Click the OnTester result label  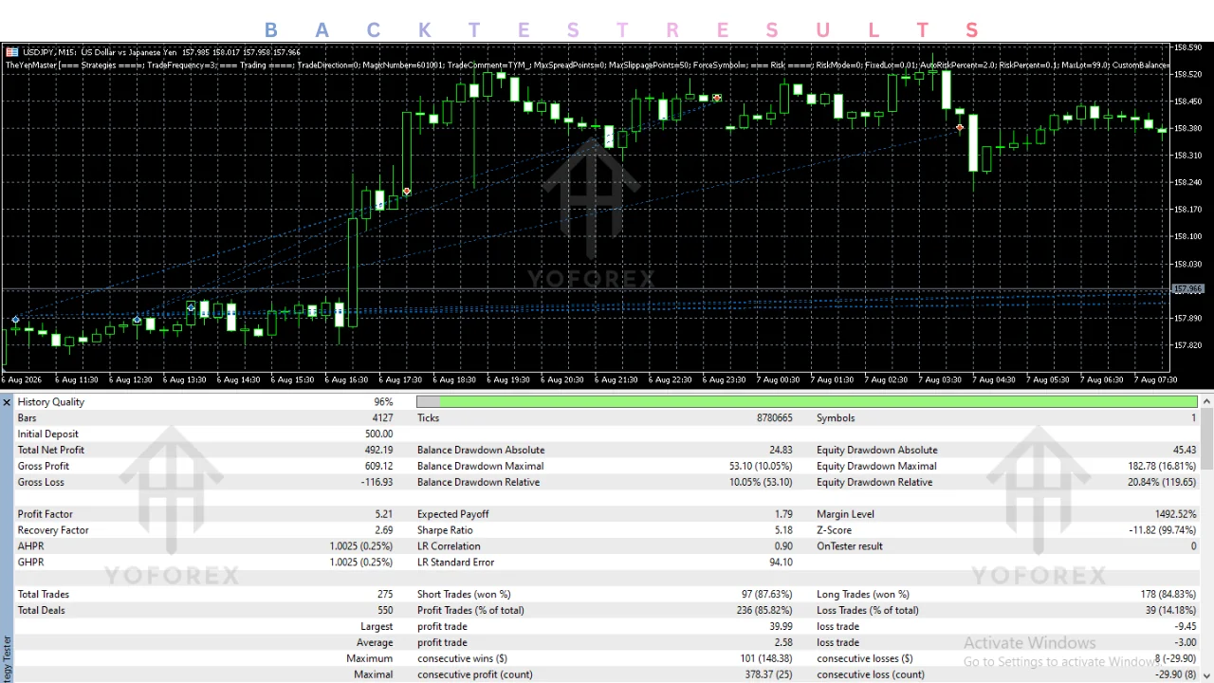tap(850, 546)
